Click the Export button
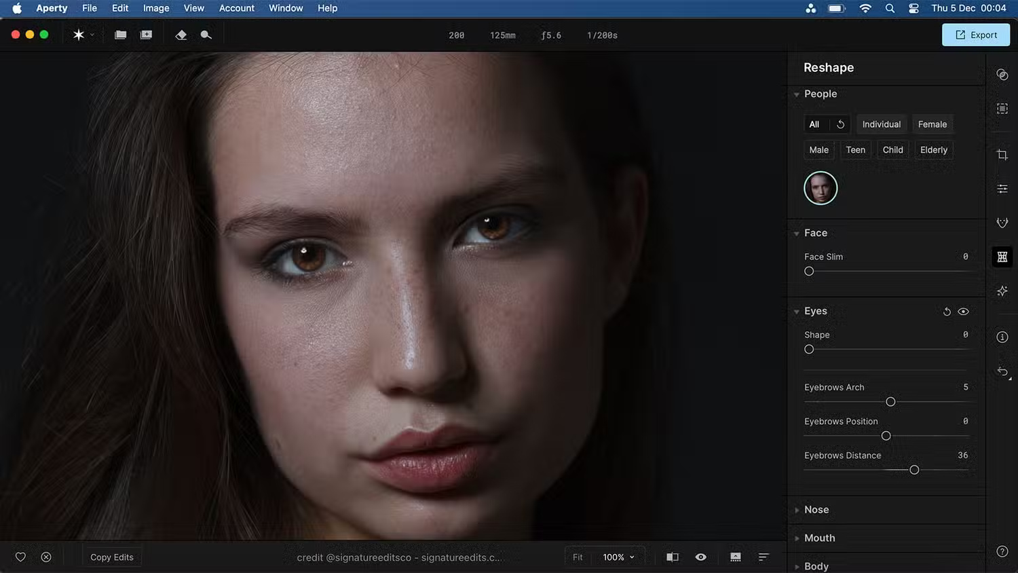Viewport: 1018px width, 573px height. 975,35
